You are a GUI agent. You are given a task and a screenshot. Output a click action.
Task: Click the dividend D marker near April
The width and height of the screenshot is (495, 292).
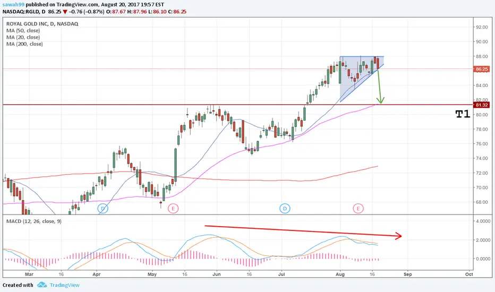pos(103,208)
